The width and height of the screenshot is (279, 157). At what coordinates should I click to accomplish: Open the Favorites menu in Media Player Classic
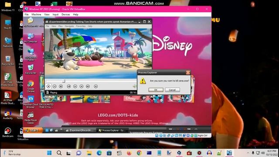click(x=81, y=26)
